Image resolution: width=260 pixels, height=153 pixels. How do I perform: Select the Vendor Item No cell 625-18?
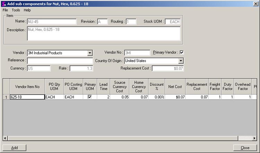click(27, 97)
